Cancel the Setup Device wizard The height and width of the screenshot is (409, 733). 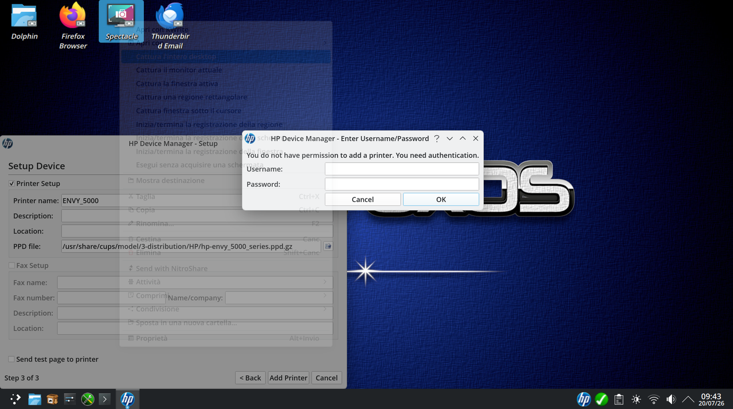(327, 378)
